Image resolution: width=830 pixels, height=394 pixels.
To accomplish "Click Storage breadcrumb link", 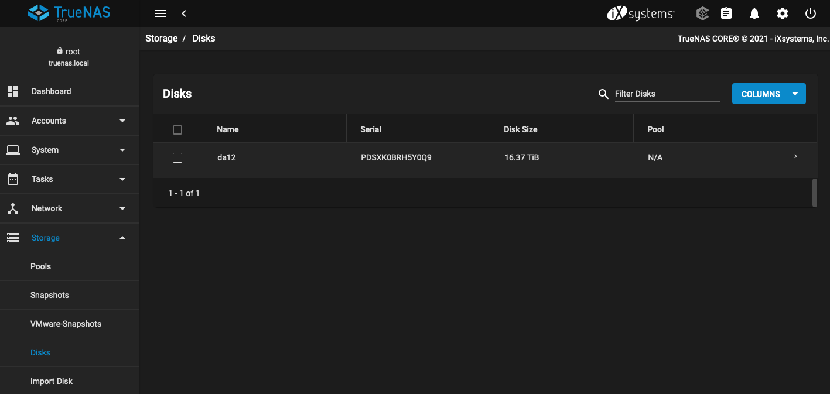I will (x=161, y=38).
